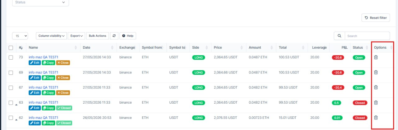Sort table by Status column
Viewport: 398px width, 130px height.
[x=361, y=47]
